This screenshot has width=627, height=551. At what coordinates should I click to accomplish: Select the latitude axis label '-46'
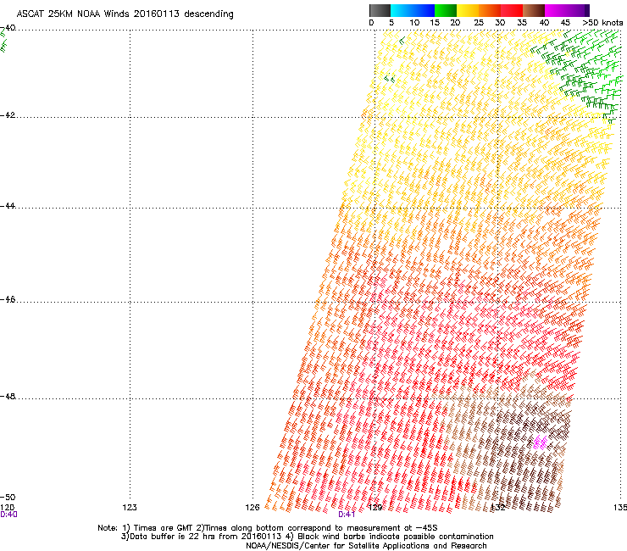[8, 299]
